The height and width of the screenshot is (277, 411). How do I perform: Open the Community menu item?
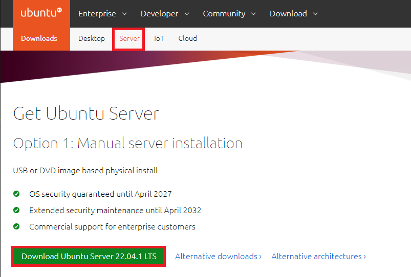tap(224, 14)
